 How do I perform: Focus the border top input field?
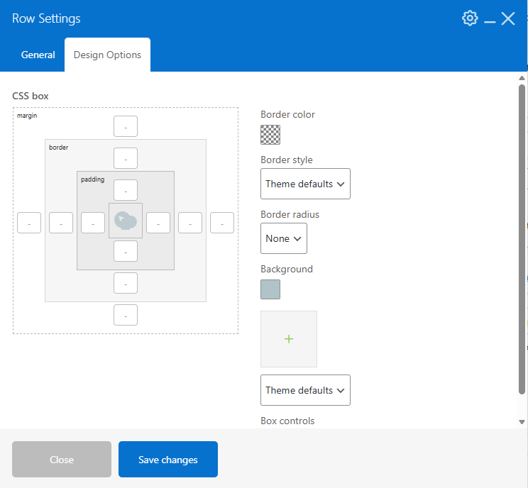126,158
